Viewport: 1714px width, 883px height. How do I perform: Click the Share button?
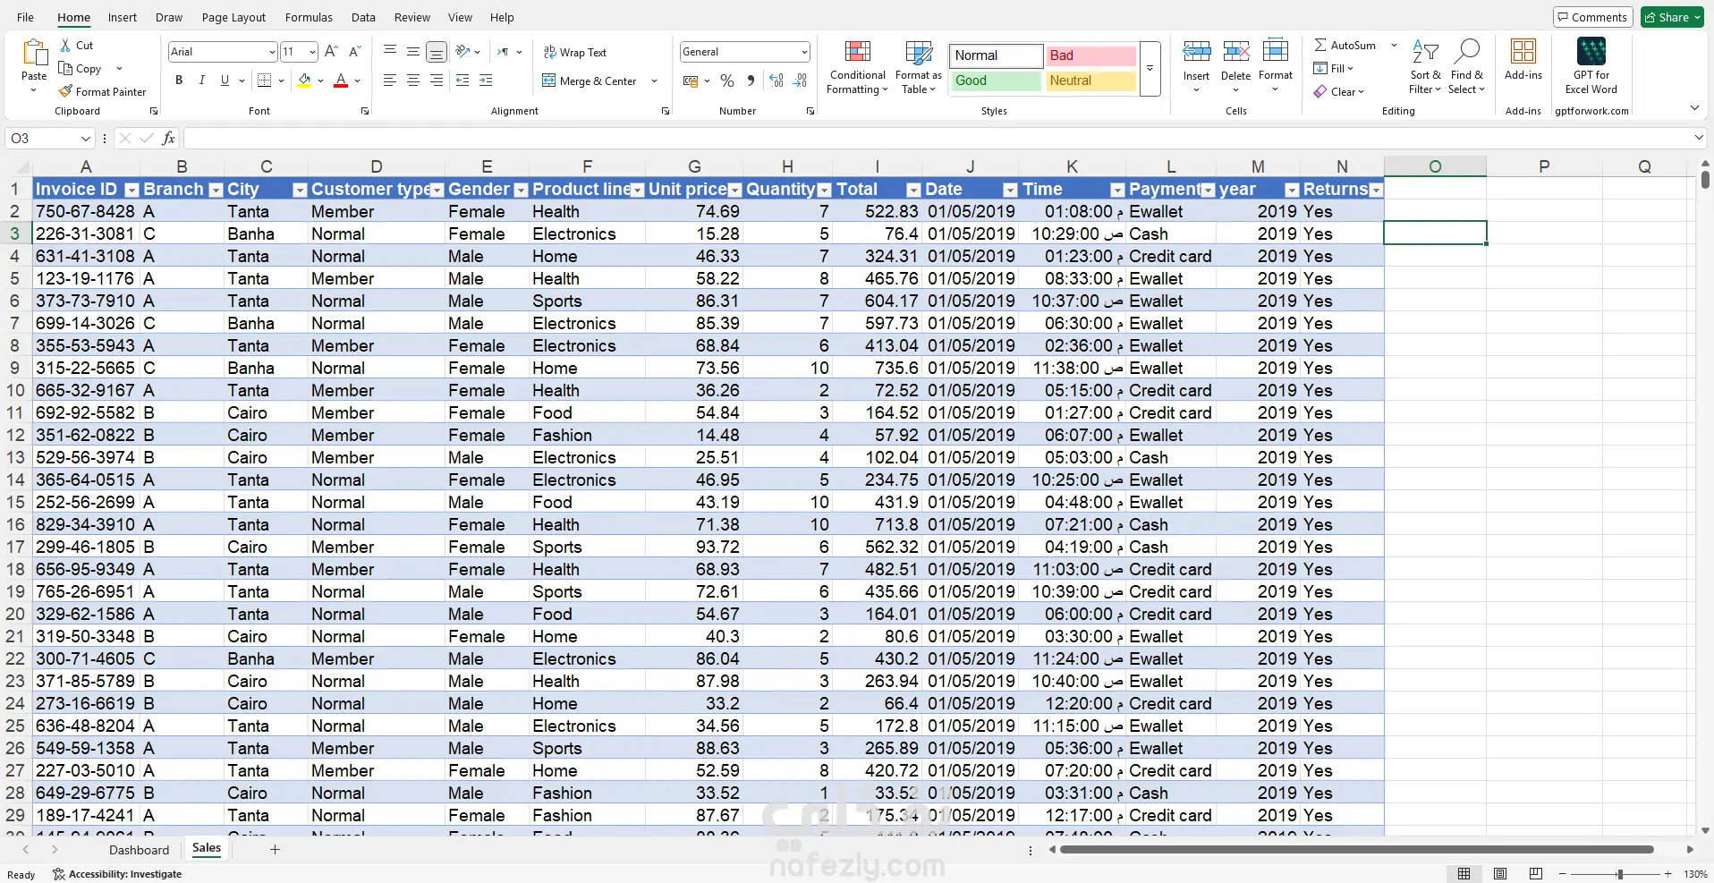coord(1673,17)
